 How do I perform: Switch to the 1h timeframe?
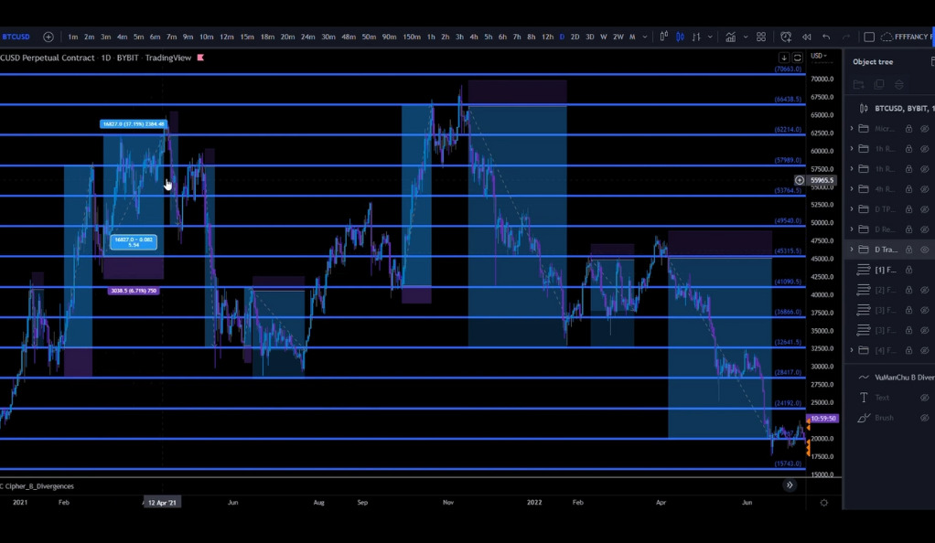[431, 37]
